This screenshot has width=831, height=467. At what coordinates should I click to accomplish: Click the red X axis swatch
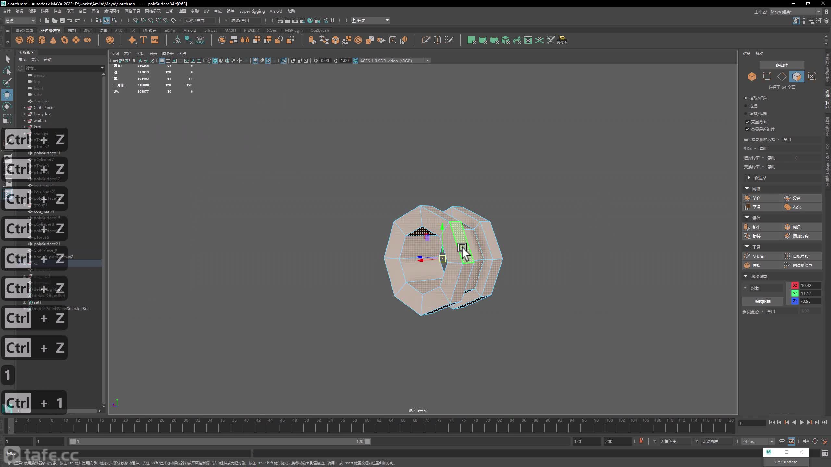[795, 285]
